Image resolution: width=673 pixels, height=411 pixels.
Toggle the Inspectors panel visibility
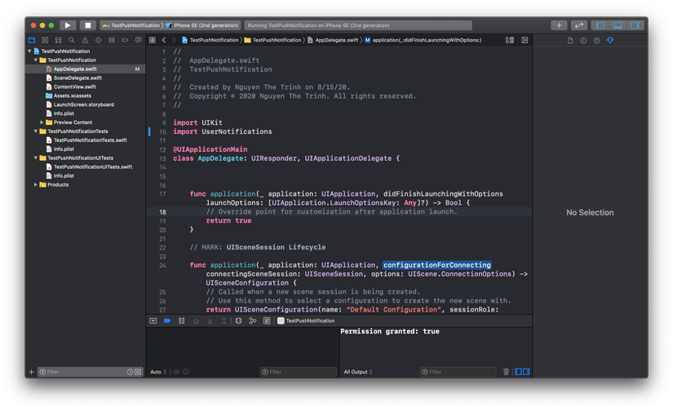(x=635, y=25)
